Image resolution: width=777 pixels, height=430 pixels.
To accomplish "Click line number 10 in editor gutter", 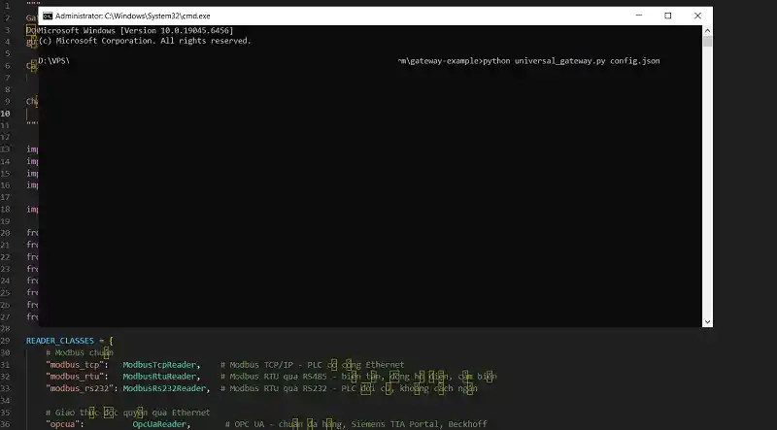I will 6,114.
